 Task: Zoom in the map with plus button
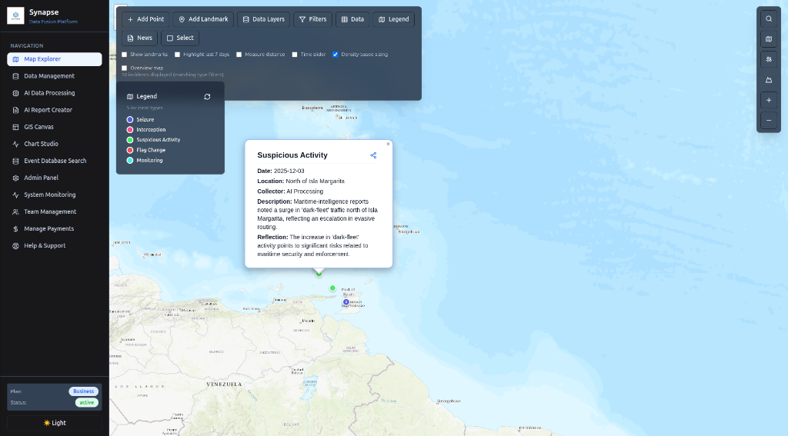coord(769,101)
